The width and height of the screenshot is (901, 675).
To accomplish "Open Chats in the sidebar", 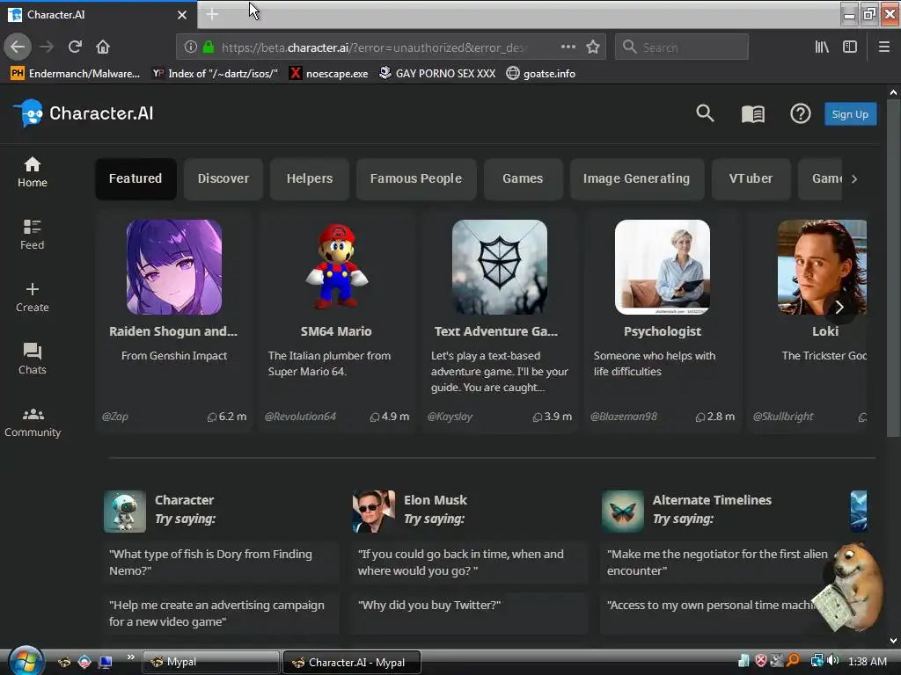I will point(33,359).
